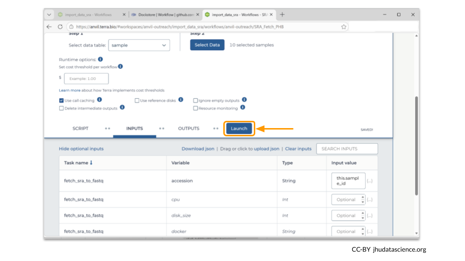Click the browser back arrow

tap(49, 27)
